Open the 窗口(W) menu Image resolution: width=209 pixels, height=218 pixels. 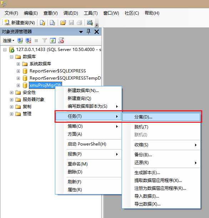[111, 13]
